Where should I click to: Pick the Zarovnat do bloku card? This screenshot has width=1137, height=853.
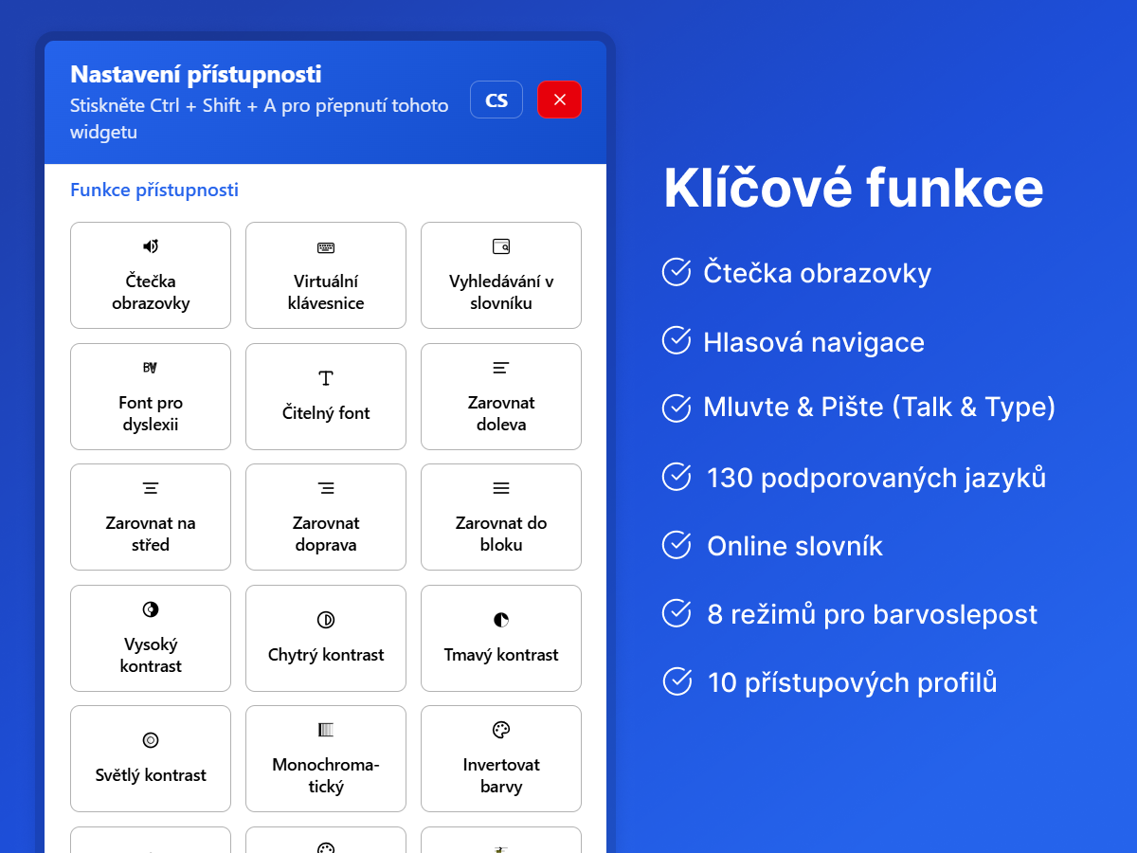point(501,517)
